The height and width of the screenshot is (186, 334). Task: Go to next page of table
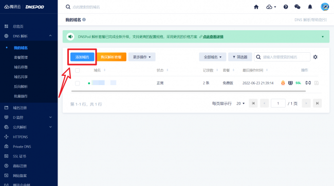pyautogui.click(x=306, y=104)
